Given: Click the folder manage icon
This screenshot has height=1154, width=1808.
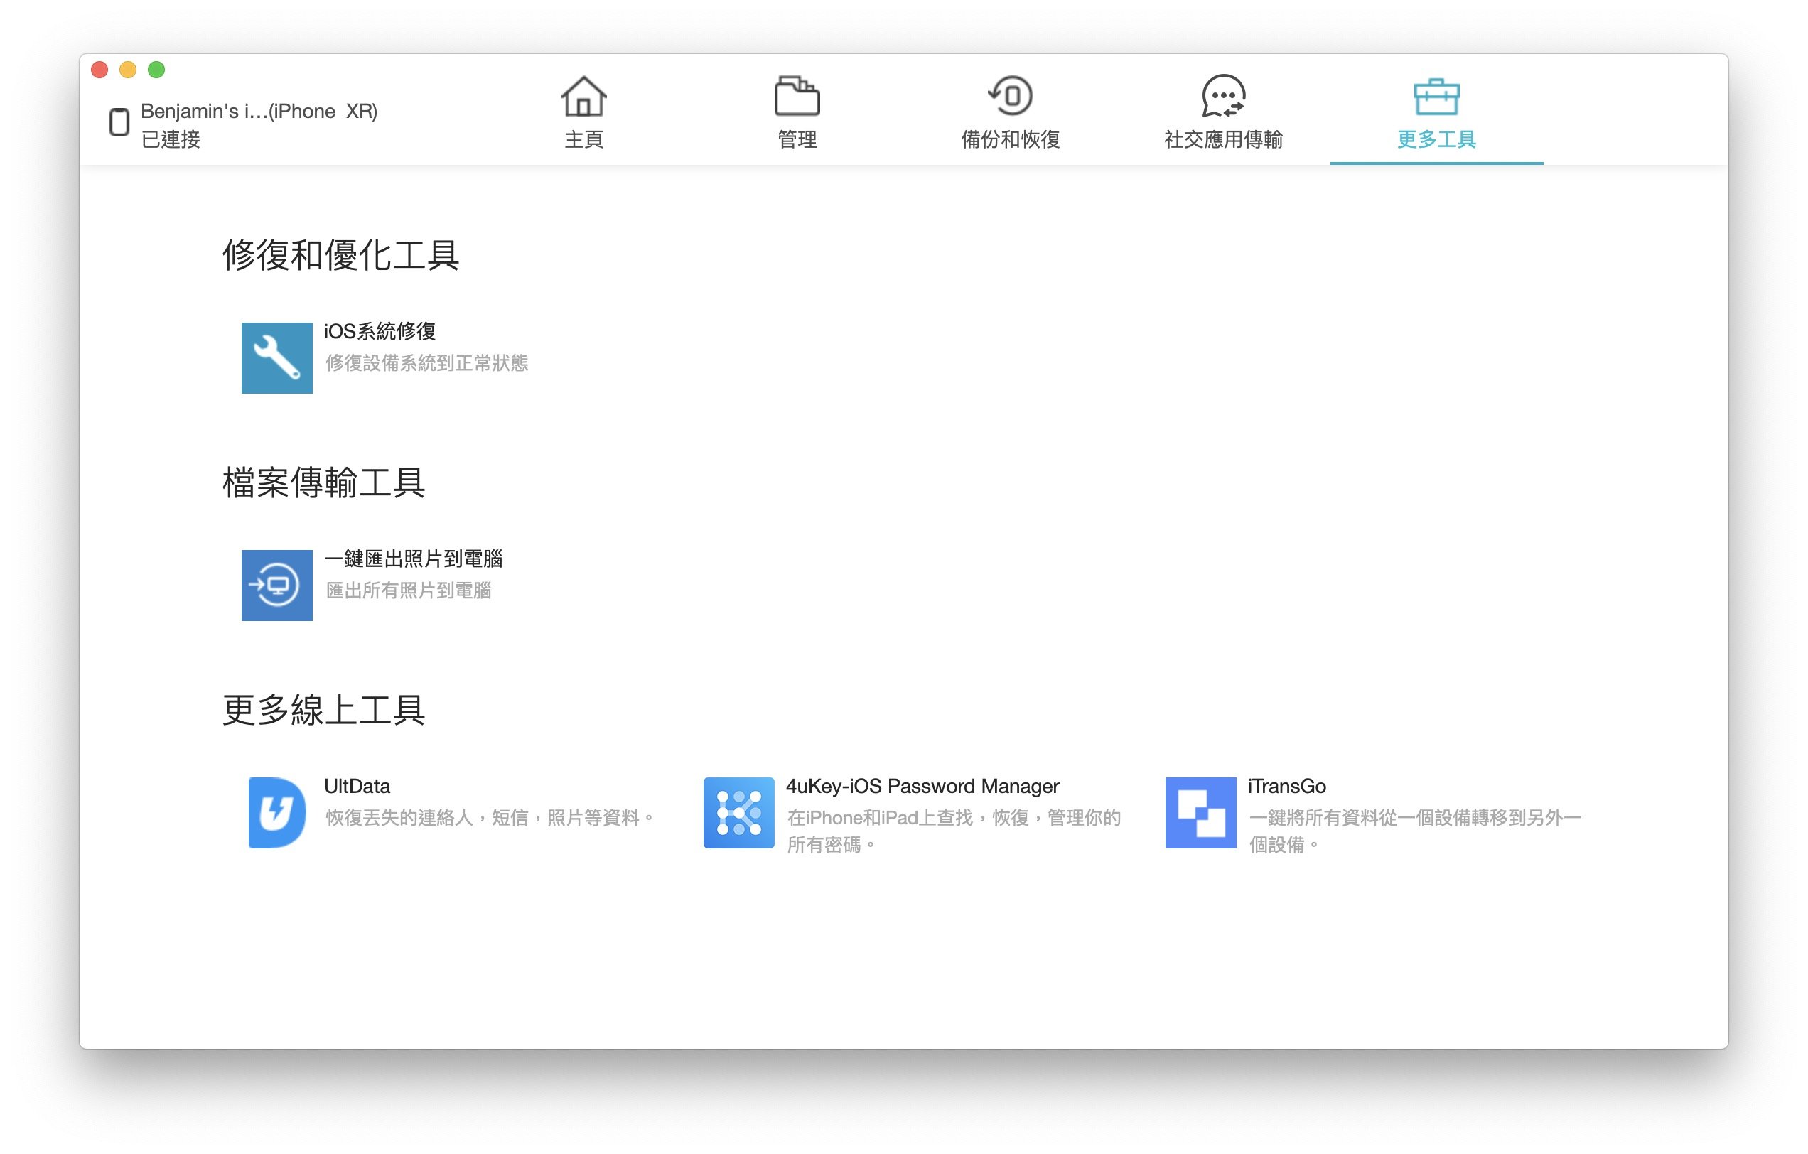Looking at the screenshot, I should pyautogui.click(x=797, y=96).
